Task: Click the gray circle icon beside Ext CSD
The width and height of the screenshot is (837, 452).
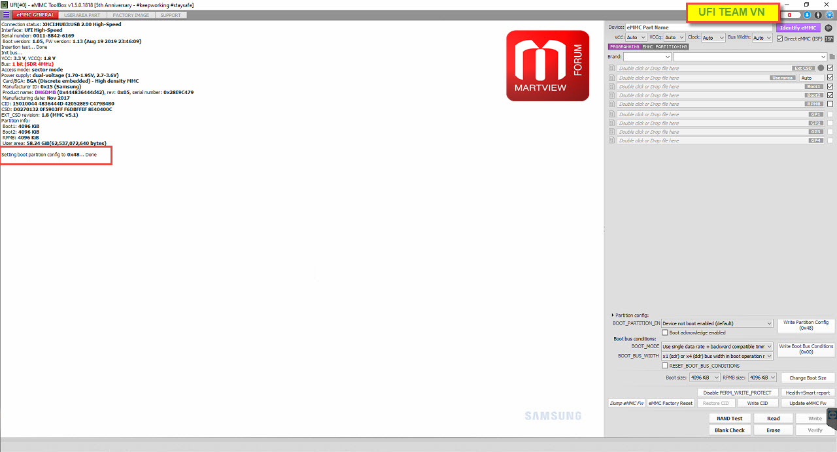Action: tap(821, 68)
